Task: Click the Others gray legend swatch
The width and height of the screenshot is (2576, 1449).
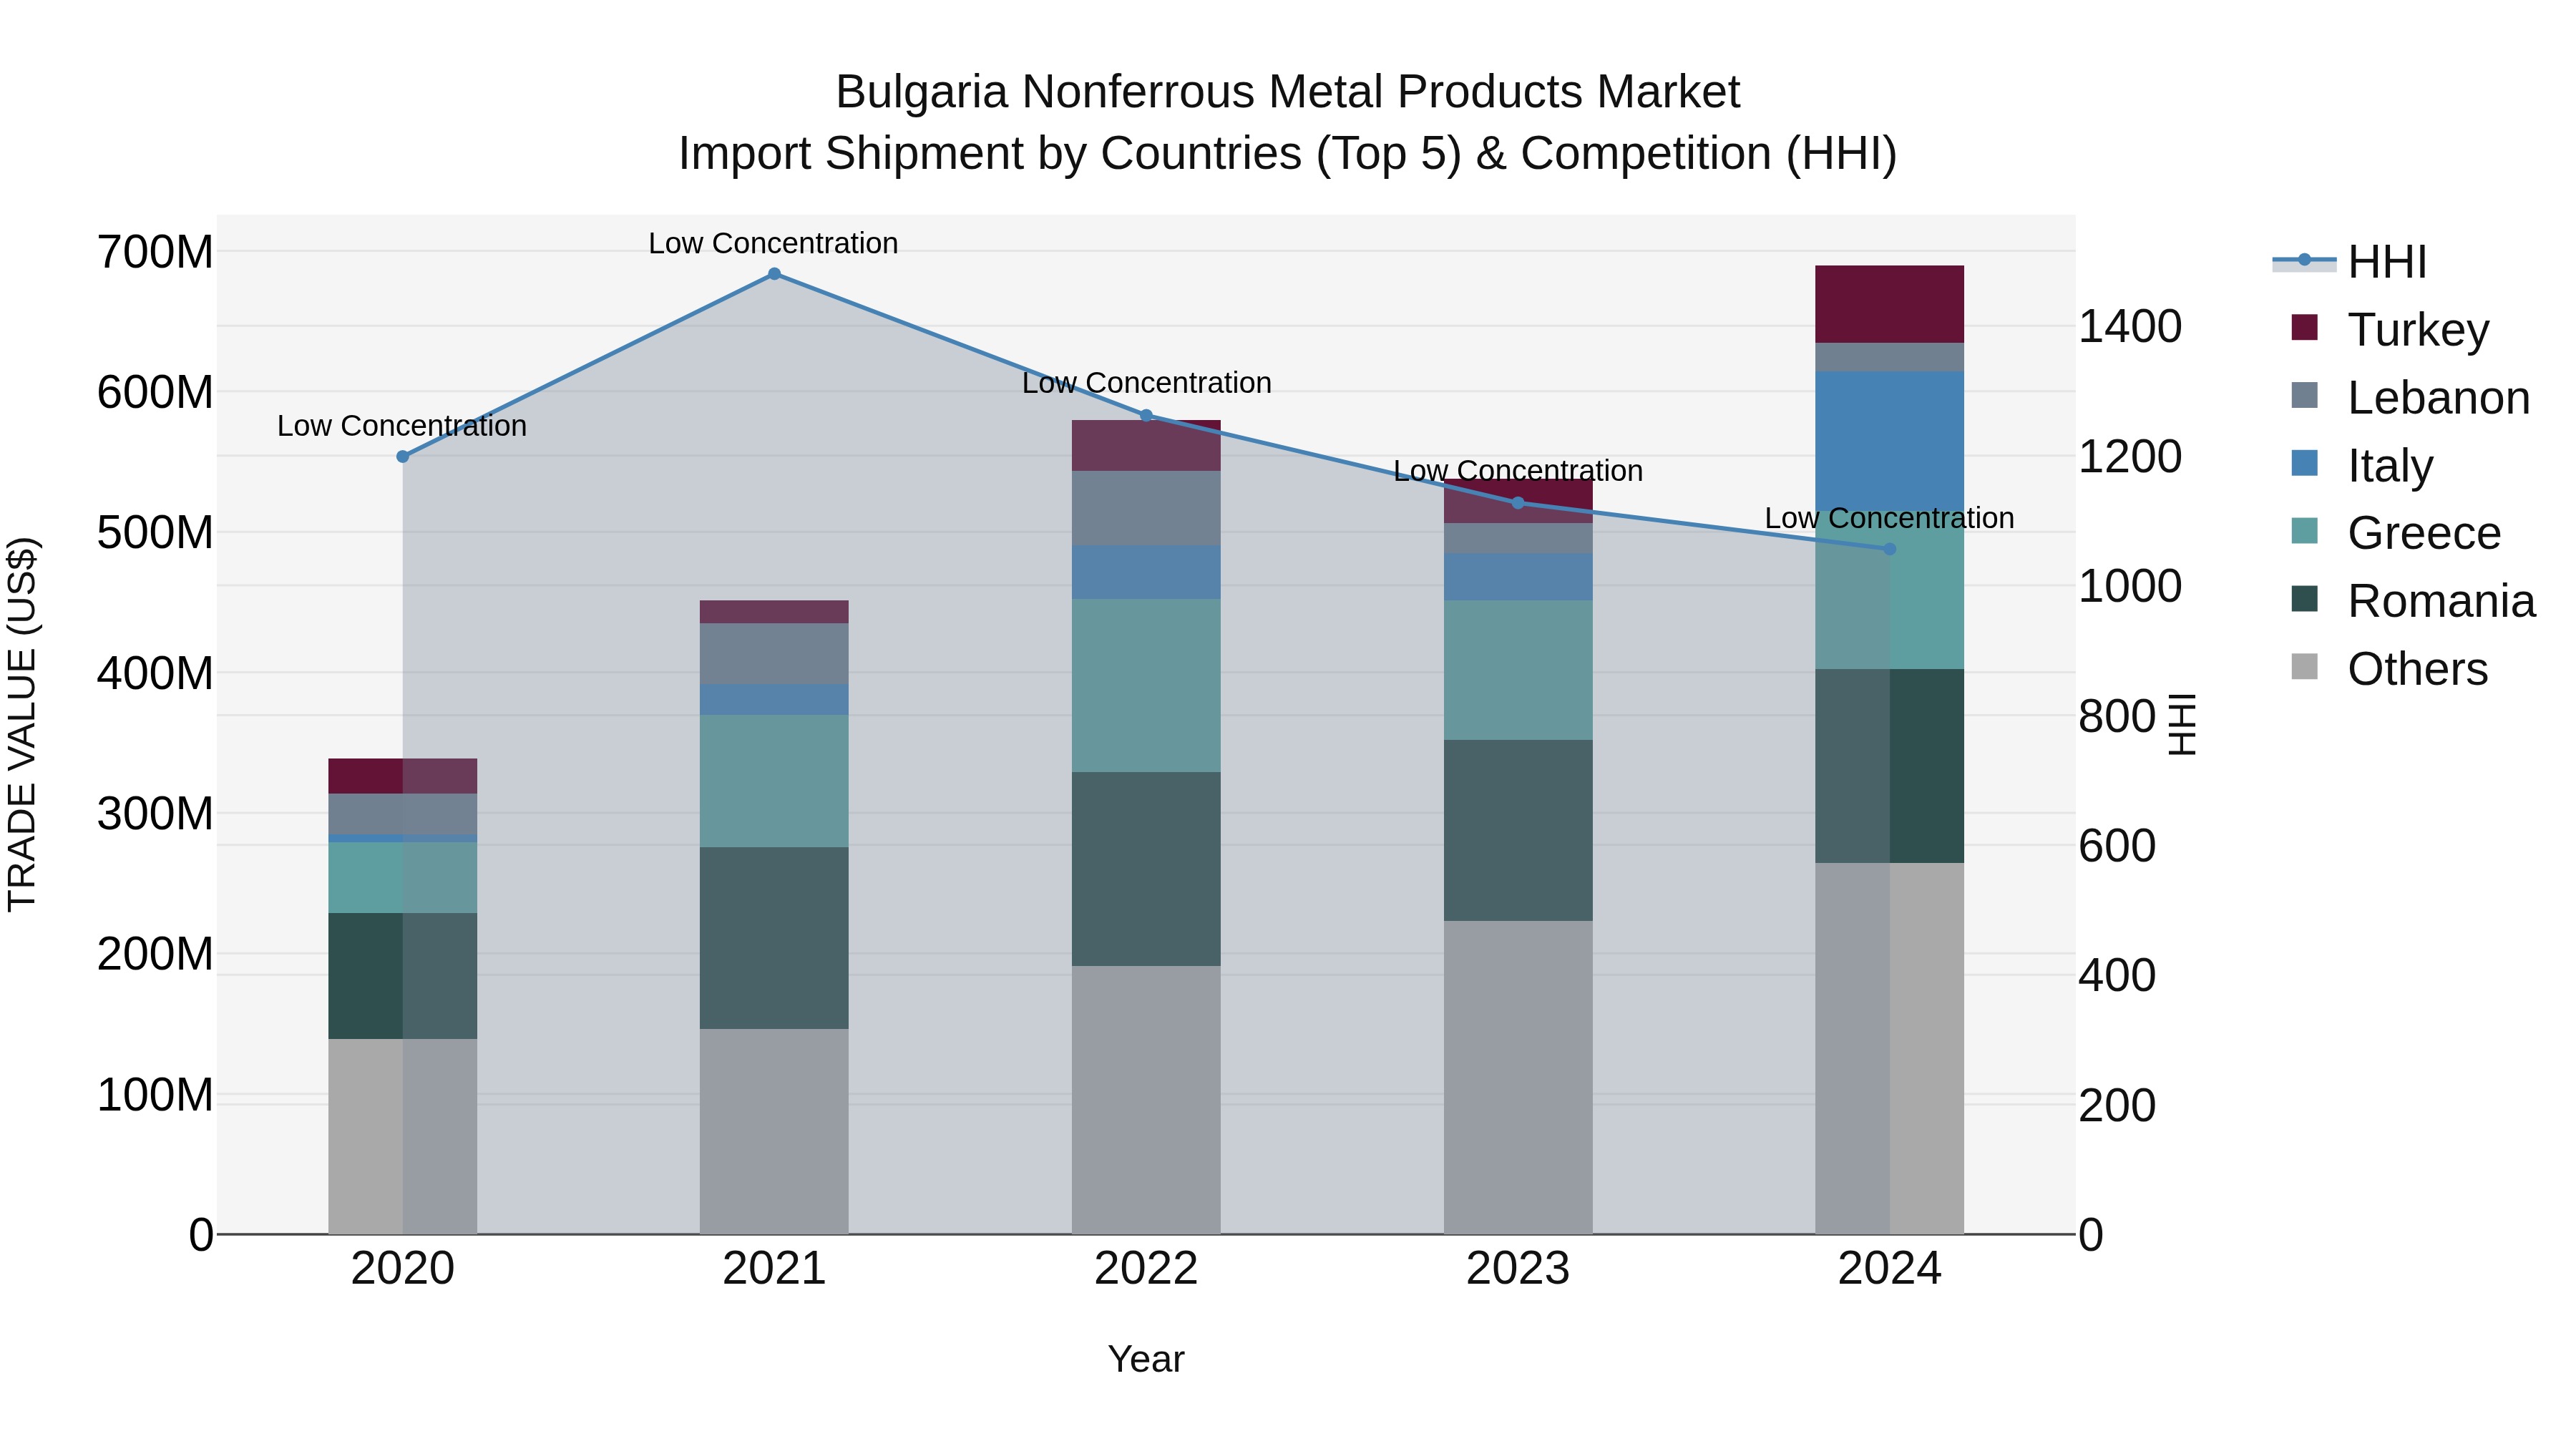Action: [x=2304, y=667]
